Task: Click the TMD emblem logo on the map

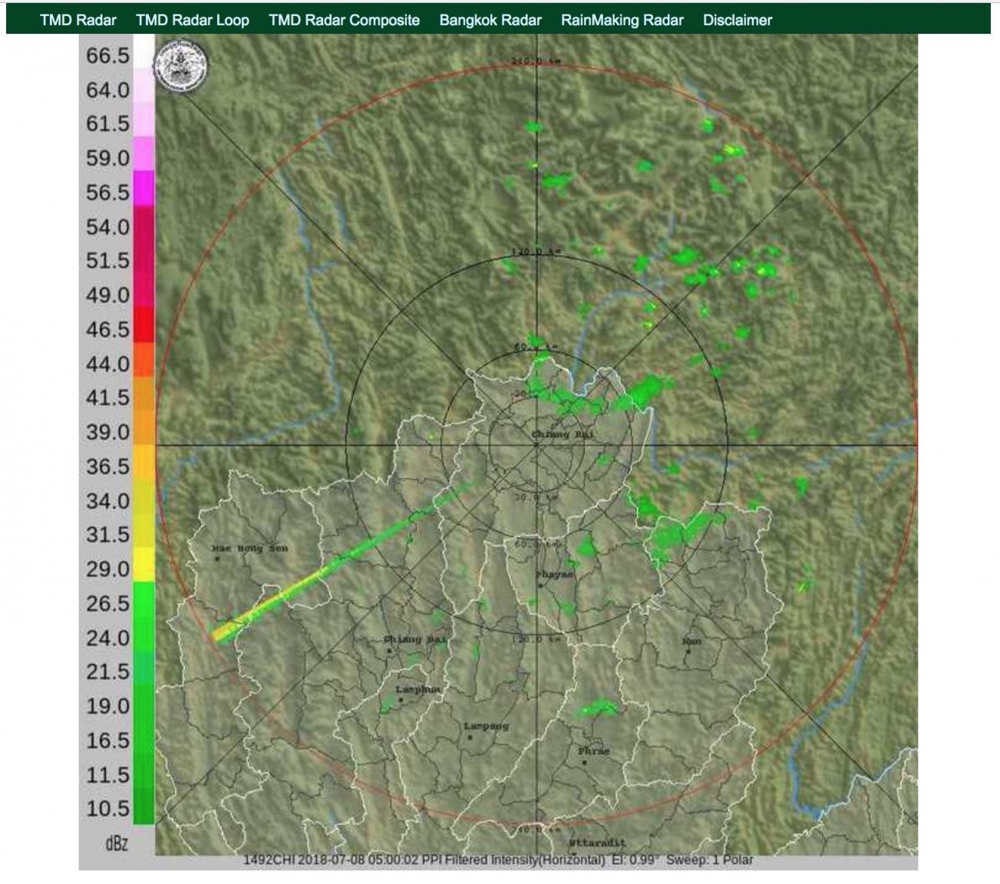Action: [181, 66]
